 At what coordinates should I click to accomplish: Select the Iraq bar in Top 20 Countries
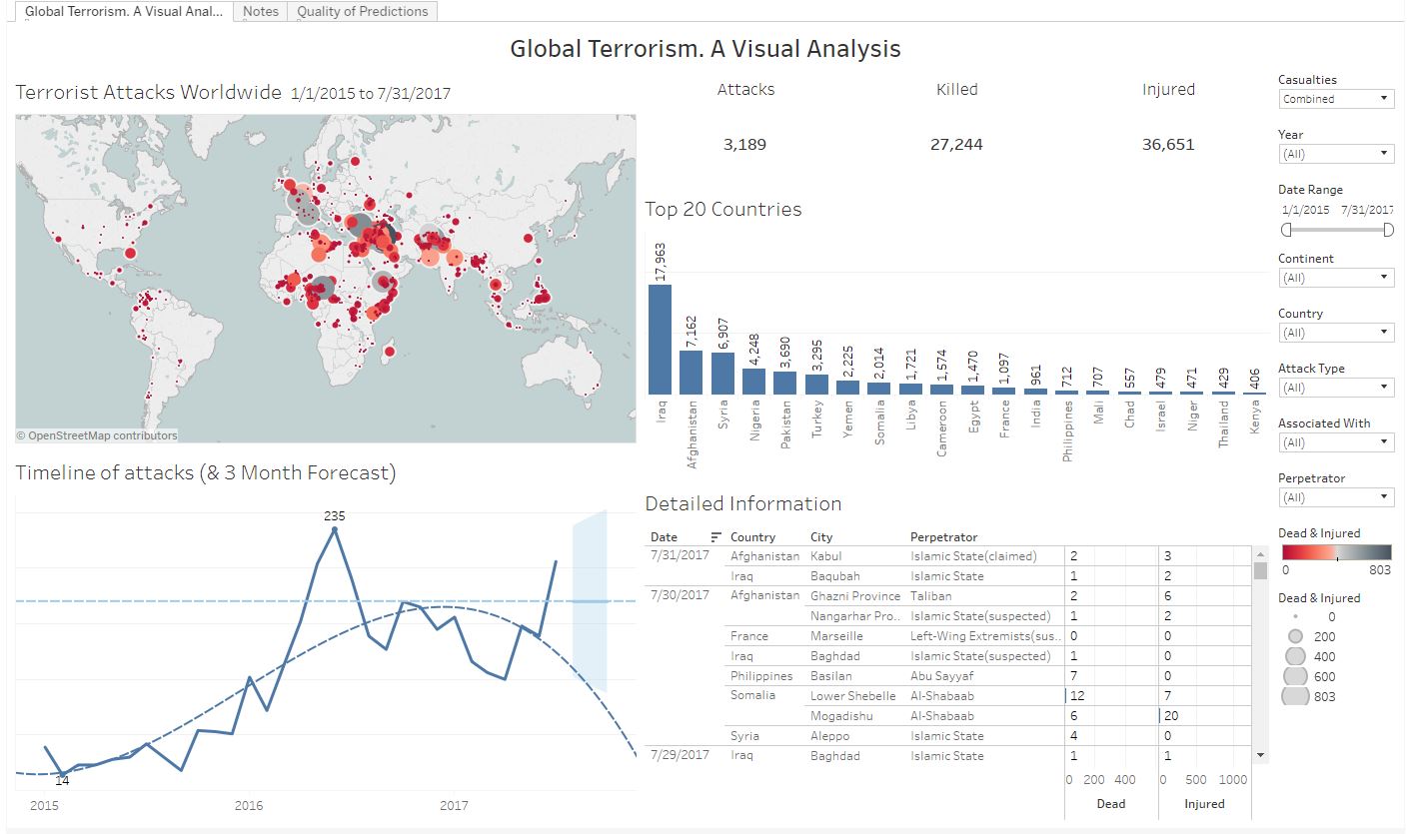[x=661, y=340]
